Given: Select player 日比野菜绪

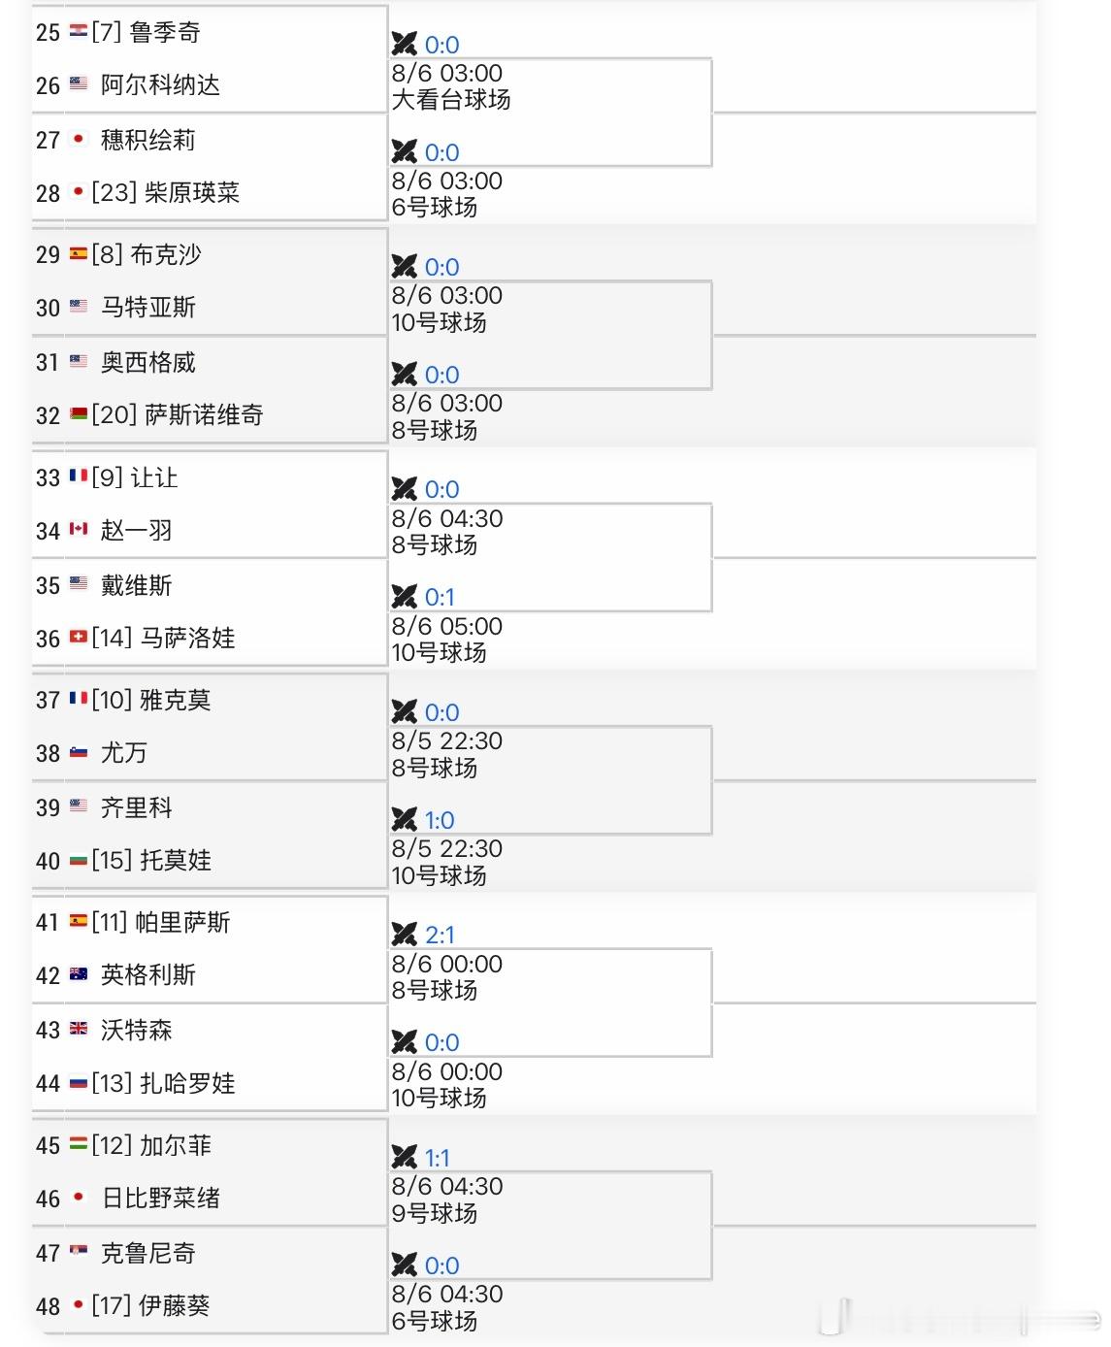Looking at the screenshot, I should point(161,1198).
